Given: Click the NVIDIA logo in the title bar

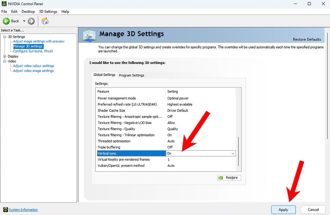Looking at the screenshot, I should tap(4, 4).
